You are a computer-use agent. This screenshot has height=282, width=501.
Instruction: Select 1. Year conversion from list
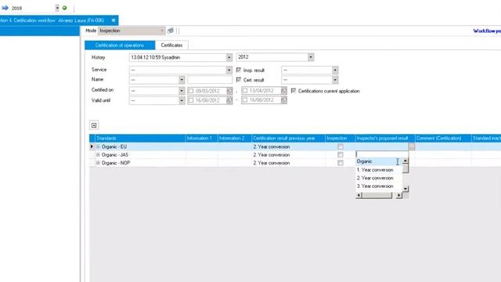[379, 170]
